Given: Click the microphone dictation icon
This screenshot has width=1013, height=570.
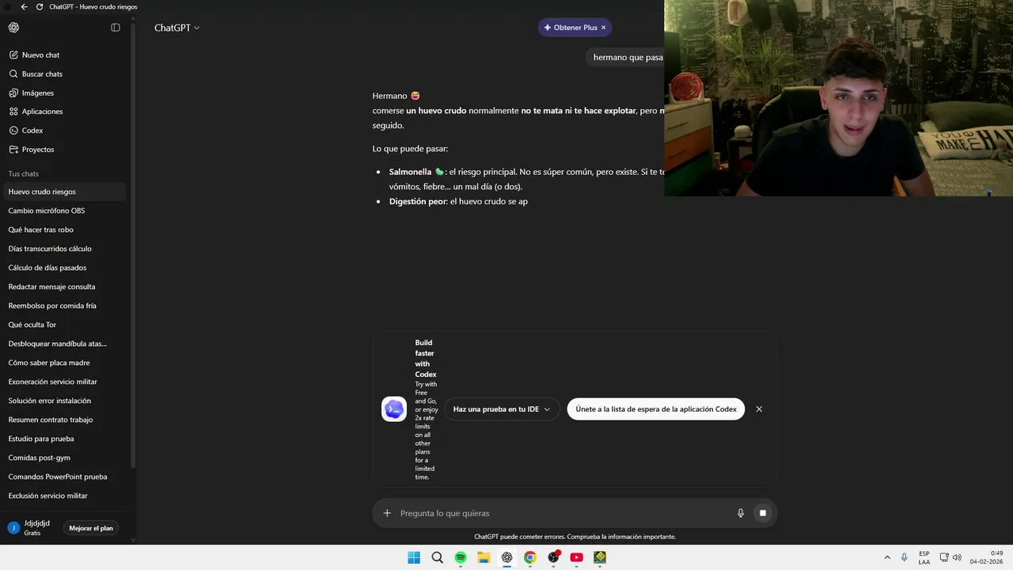Looking at the screenshot, I should [741, 513].
